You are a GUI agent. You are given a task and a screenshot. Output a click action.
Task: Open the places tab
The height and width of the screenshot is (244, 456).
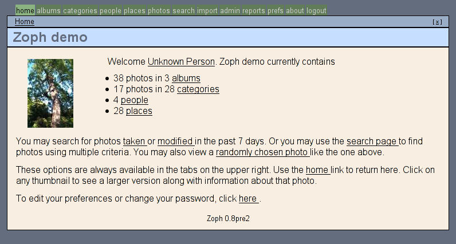click(135, 10)
